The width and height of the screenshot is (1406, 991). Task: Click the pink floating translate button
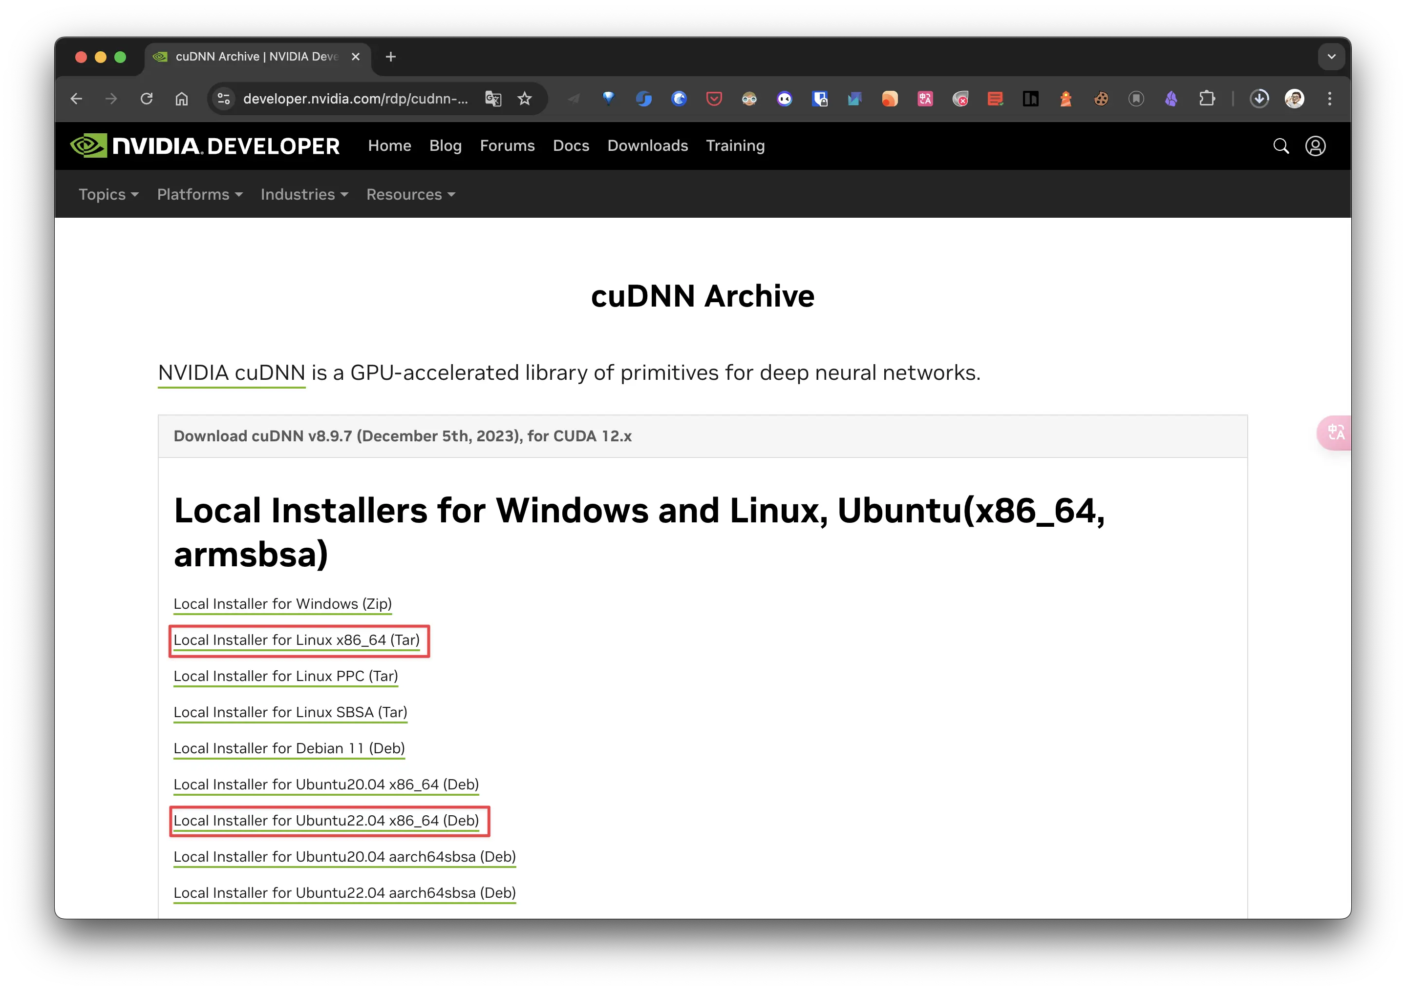[1335, 433]
